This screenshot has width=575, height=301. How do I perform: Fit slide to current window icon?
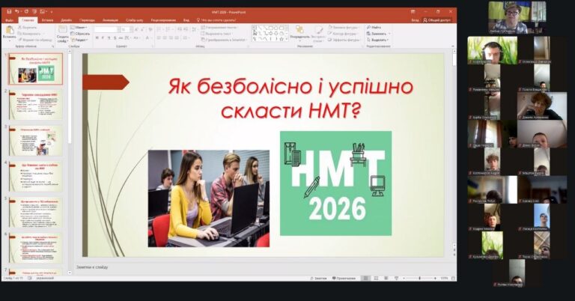[x=453, y=279]
